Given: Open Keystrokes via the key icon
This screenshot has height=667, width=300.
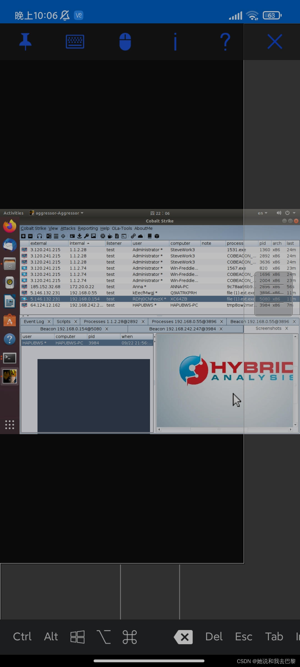Looking at the screenshot, I should pyautogui.click(x=86, y=236).
